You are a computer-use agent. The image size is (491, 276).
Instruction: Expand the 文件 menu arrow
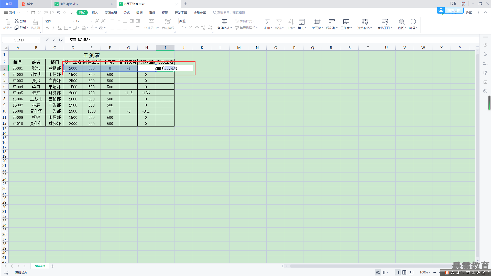(x=18, y=13)
